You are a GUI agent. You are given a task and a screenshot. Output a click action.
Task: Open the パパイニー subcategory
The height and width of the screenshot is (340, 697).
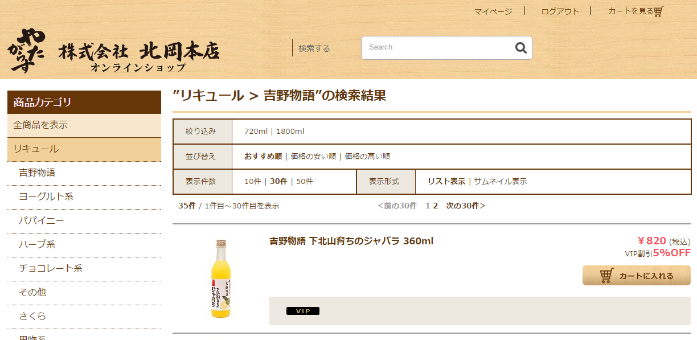[84, 220]
